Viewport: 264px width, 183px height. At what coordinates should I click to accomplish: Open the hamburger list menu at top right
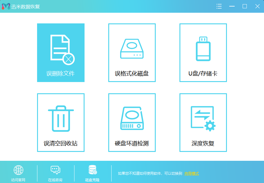(x=219, y=6)
